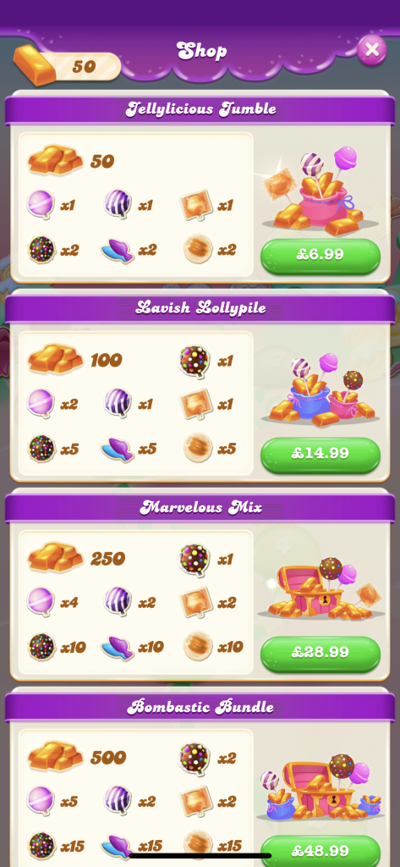This screenshot has width=400, height=867.
Task: Tap the color bomb lollipop in Marvelous Mix
Action: click(195, 560)
